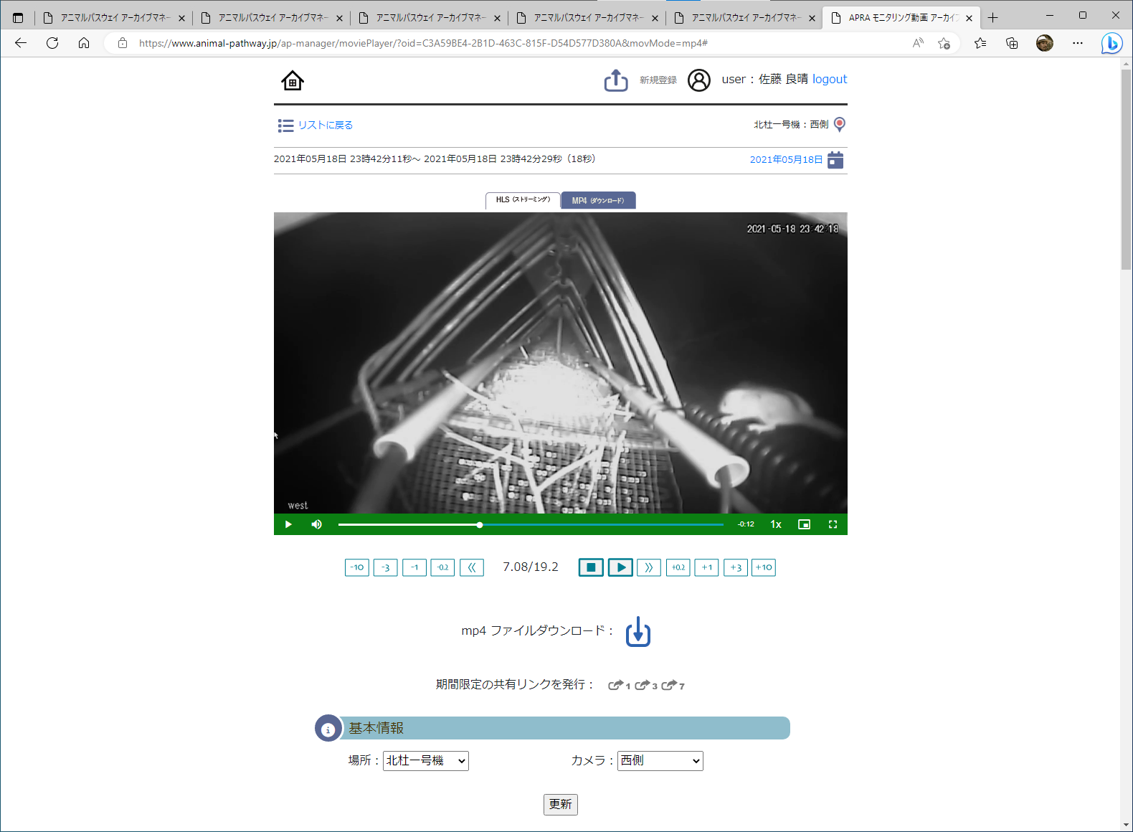Switch to second アニマルパスウェイ browser tab

pos(271,18)
